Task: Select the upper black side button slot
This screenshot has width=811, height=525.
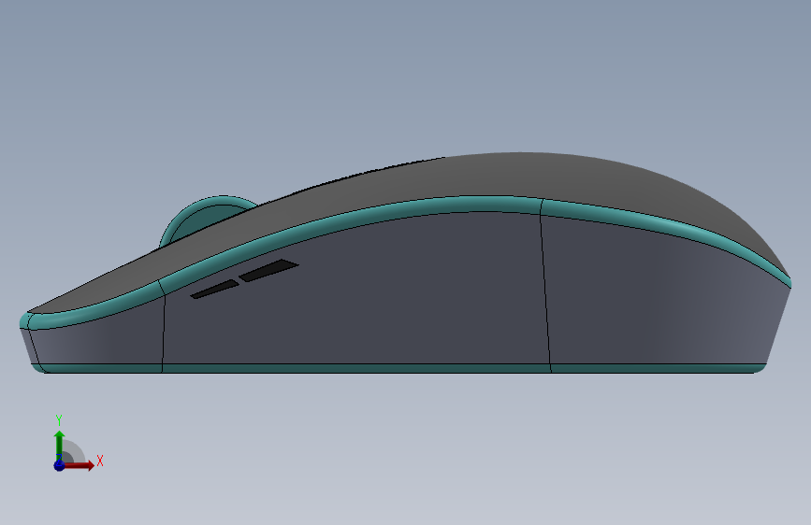Action: click(268, 270)
